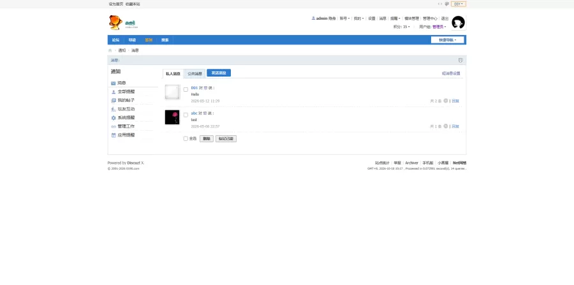Open the abc sender link
The width and height of the screenshot is (574, 285).
(194, 113)
